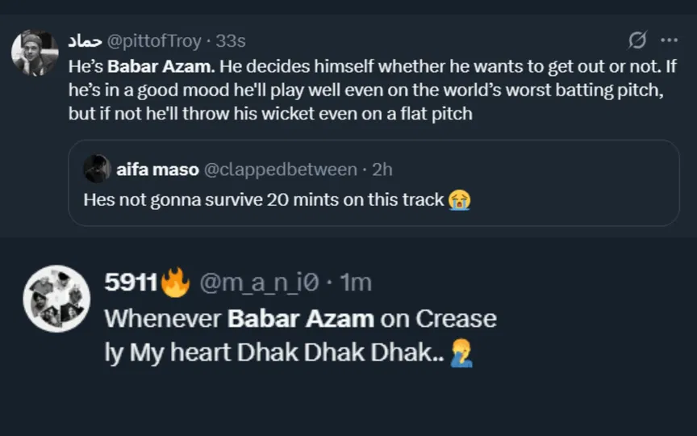The image size is (697, 436).
Task: Click the fire emoji beside the 5911 name
Action: tap(175, 282)
